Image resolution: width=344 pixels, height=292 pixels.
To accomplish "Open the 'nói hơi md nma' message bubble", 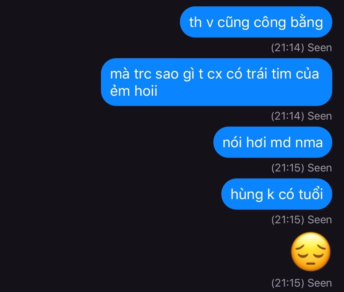I will point(273,142).
